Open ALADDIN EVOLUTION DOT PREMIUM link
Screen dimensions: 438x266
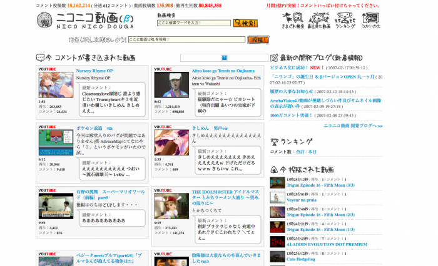(x=327, y=244)
